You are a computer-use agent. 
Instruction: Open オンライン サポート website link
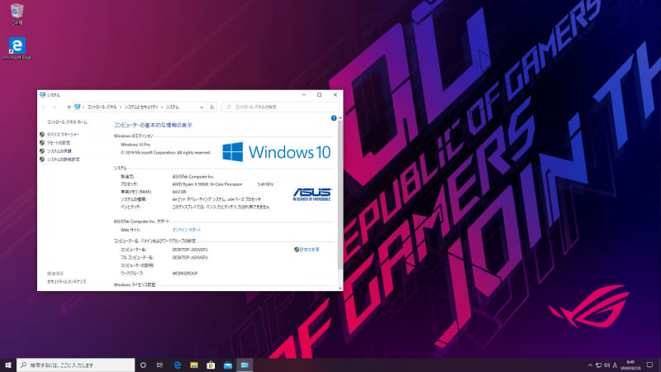[187, 230]
